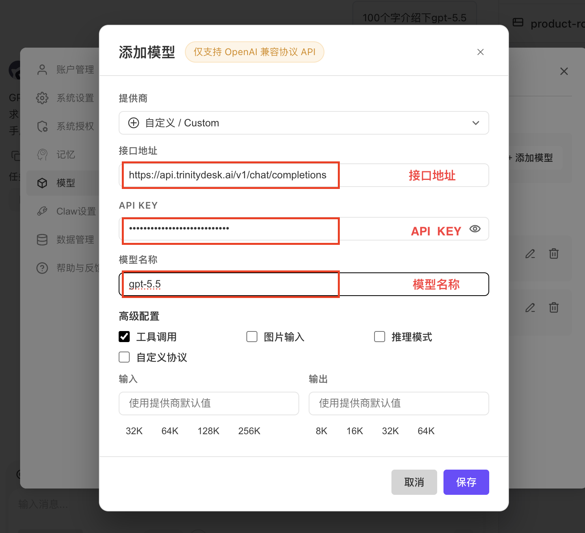Image resolution: width=585 pixels, height=533 pixels.
Task: Close the background settings panel with its X
Action: coord(564,71)
